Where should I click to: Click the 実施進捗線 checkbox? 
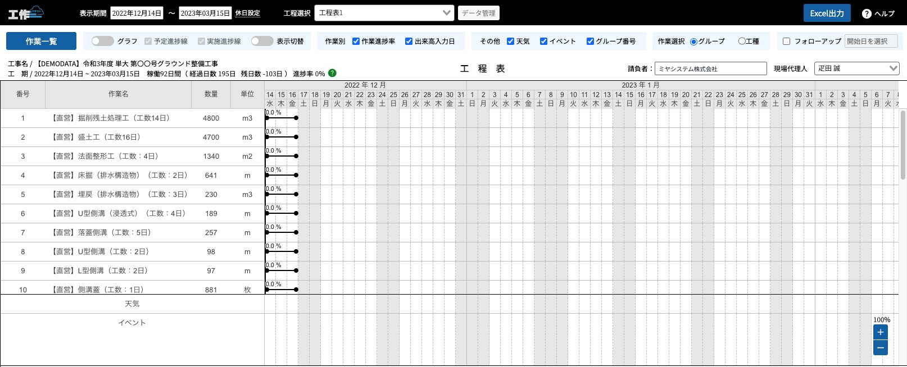(201, 41)
